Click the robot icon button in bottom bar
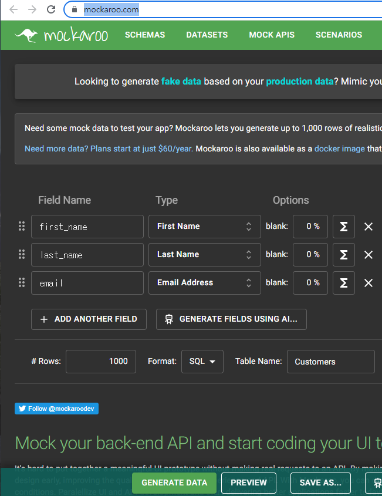382x496 pixels. coord(374,483)
